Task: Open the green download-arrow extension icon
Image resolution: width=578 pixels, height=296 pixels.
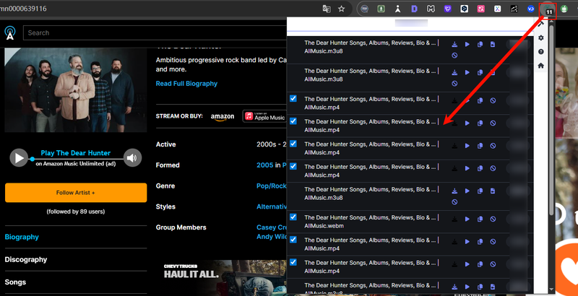Action: pyautogui.click(x=381, y=9)
